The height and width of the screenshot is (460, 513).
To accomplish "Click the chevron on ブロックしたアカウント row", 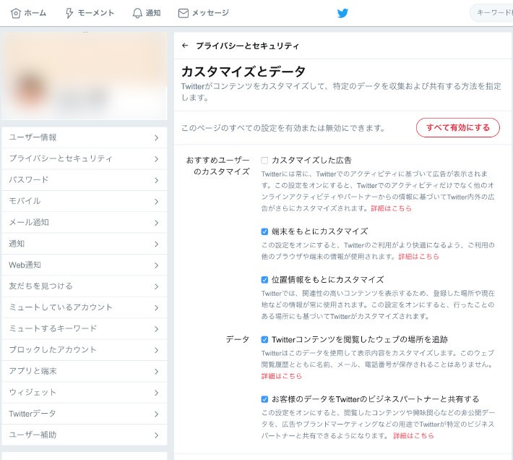I will pyautogui.click(x=156, y=350).
